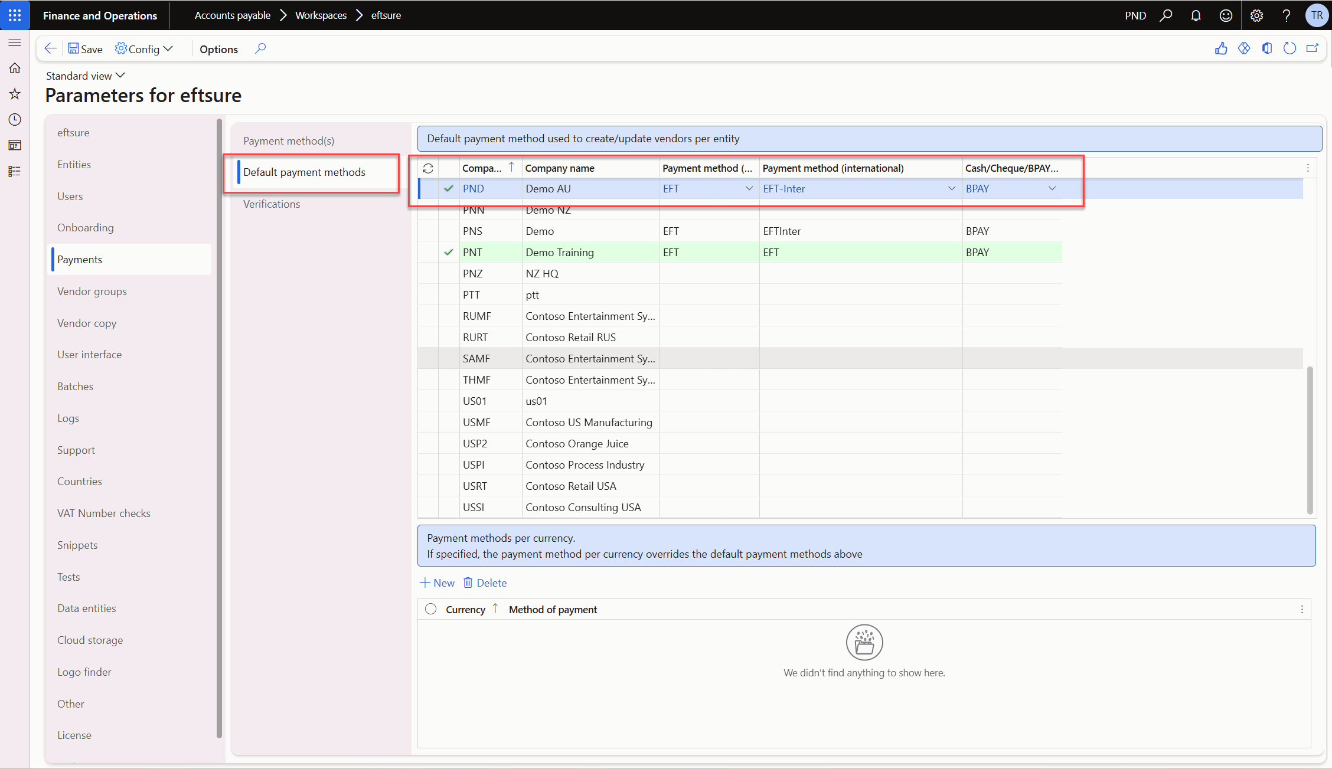Click the diamond personalize icon

(x=1244, y=48)
